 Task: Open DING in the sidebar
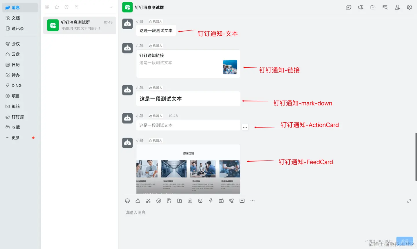pyautogui.click(x=20, y=86)
